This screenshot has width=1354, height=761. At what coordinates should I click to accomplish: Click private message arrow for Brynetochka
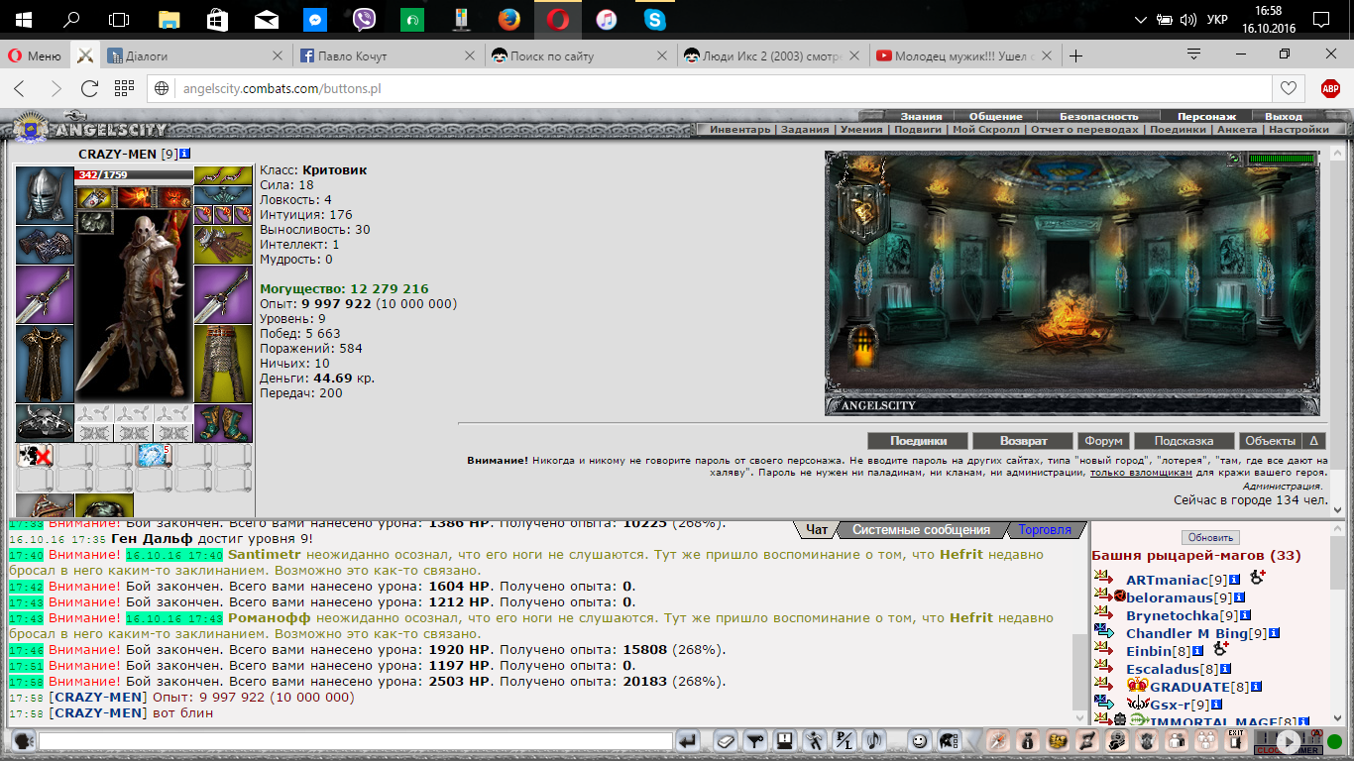click(1104, 615)
